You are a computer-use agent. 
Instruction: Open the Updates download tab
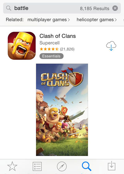click(112, 166)
